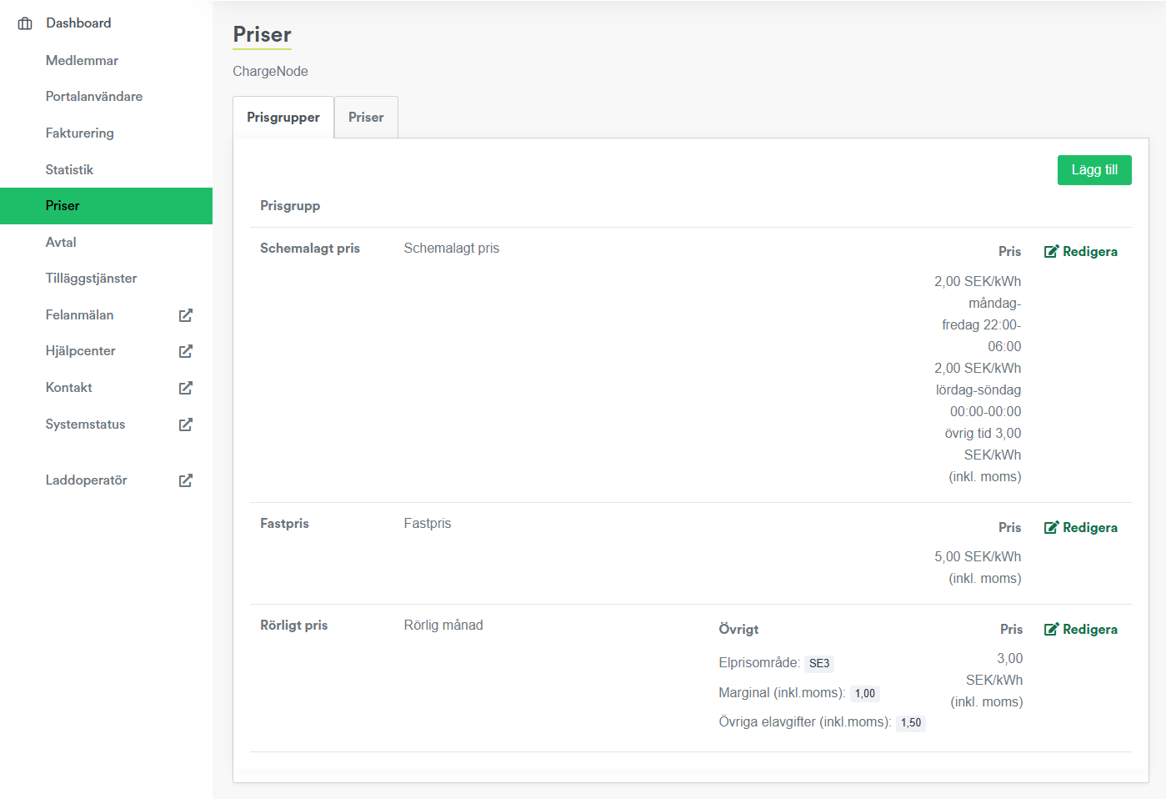Go to Portalanvändare page
1166x799 pixels.
click(x=94, y=97)
